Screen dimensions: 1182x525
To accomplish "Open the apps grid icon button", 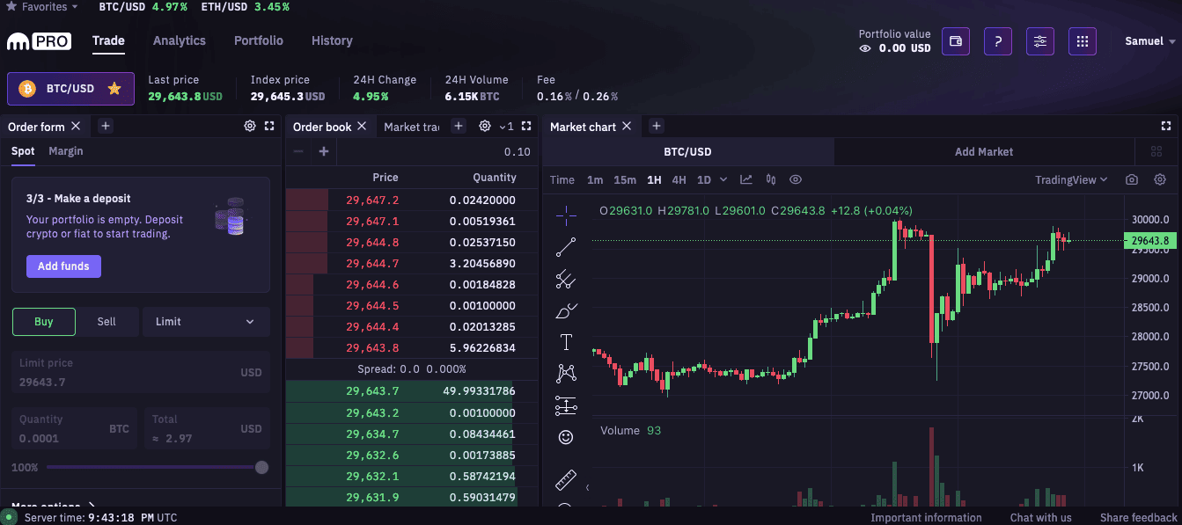I will 1083,41.
